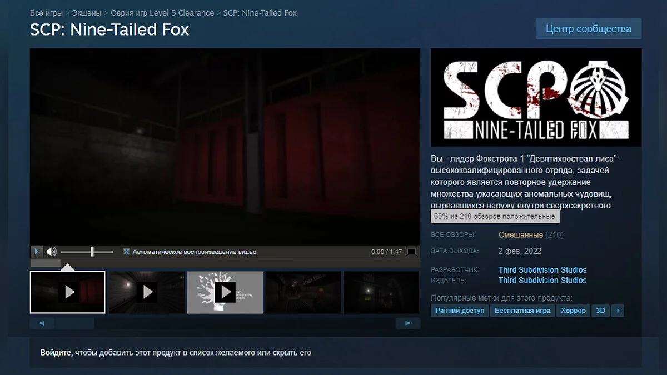Click the Войдите sign-in link
The height and width of the screenshot is (375, 667).
(x=56, y=352)
